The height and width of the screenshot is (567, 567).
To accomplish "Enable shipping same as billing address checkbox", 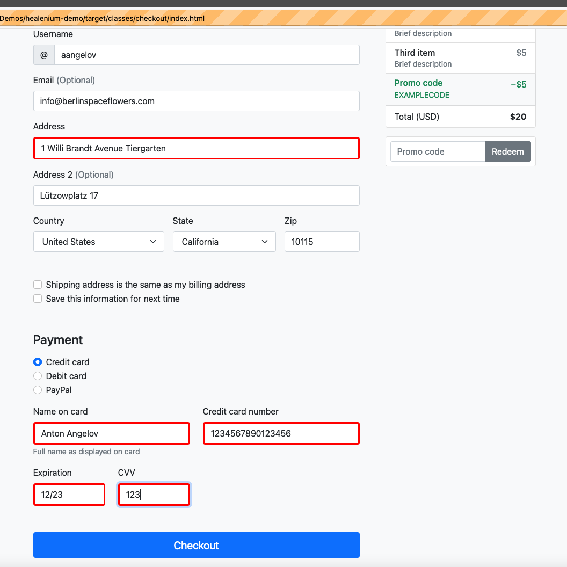I will [38, 285].
